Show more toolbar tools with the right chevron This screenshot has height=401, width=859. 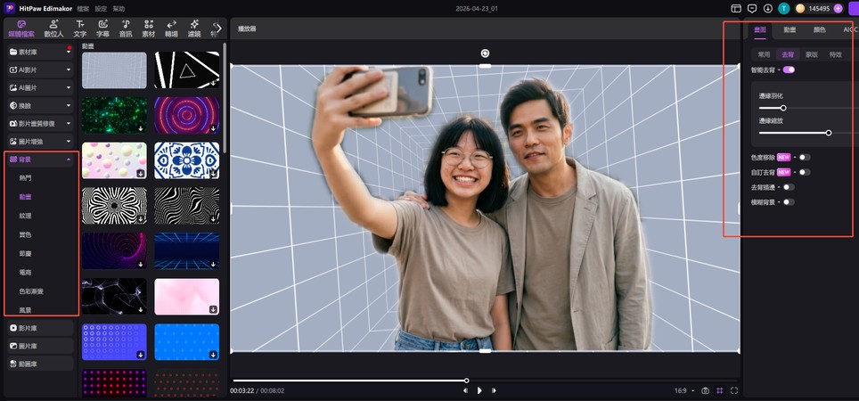click(218, 28)
